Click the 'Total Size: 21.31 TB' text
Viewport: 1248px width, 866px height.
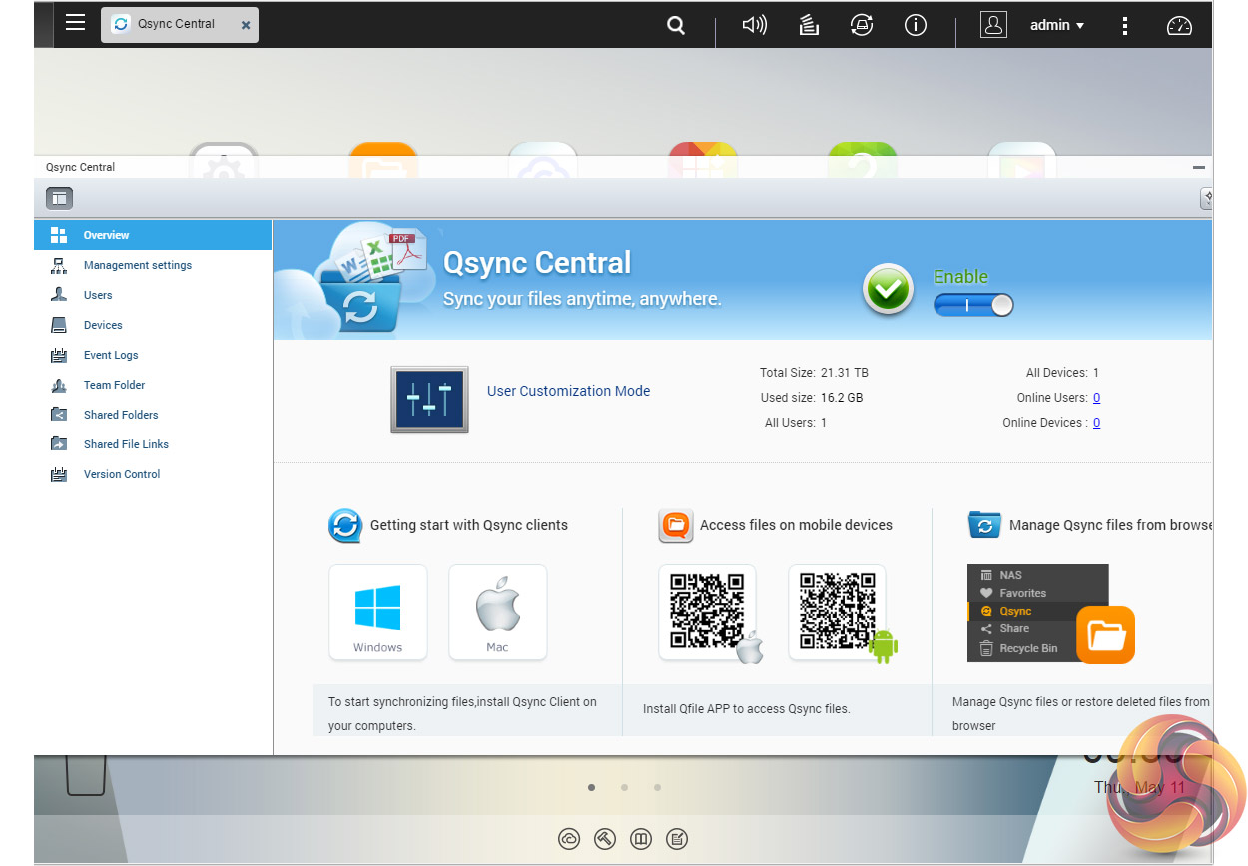click(x=814, y=373)
